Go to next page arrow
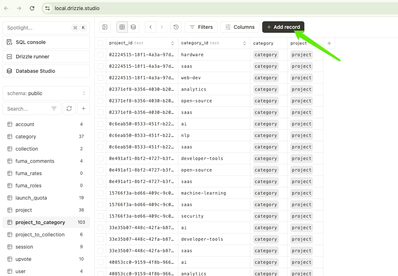This screenshot has height=276, width=398. coord(162,27)
